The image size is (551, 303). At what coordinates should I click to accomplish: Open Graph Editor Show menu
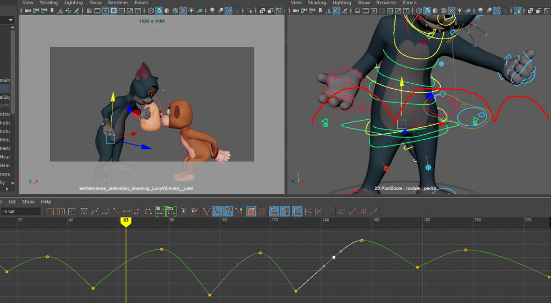(x=29, y=201)
